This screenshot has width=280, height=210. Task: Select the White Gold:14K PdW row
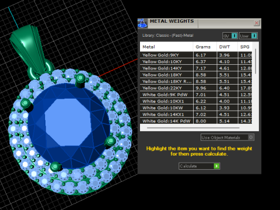pyautogui.click(x=196, y=121)
